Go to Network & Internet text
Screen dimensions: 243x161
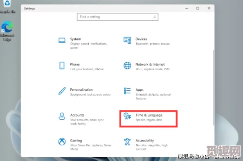pos(150,65)
